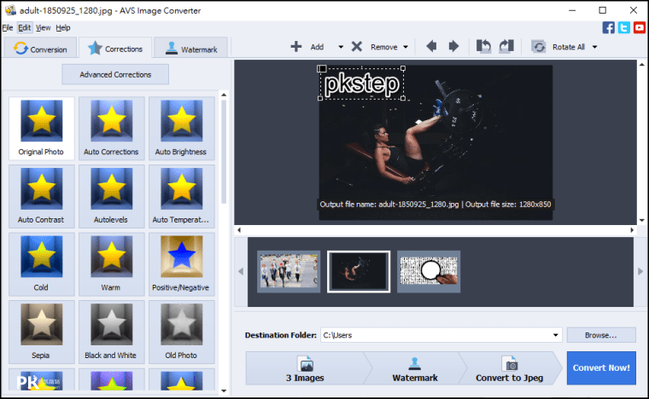Click presets list scroll up arrow
The width and height of the screenshot is (649, 399).
coord(224,95)
